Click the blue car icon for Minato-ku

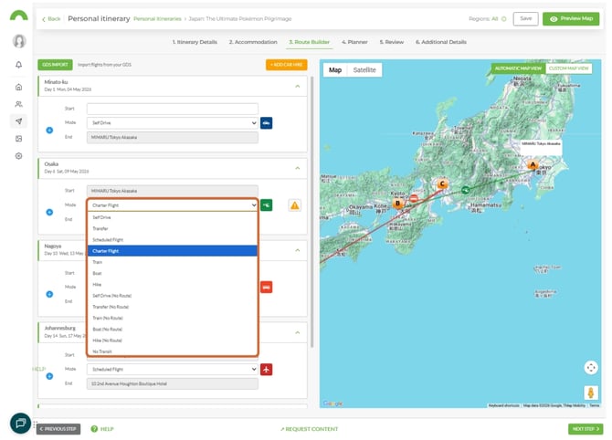pos(266,123)
